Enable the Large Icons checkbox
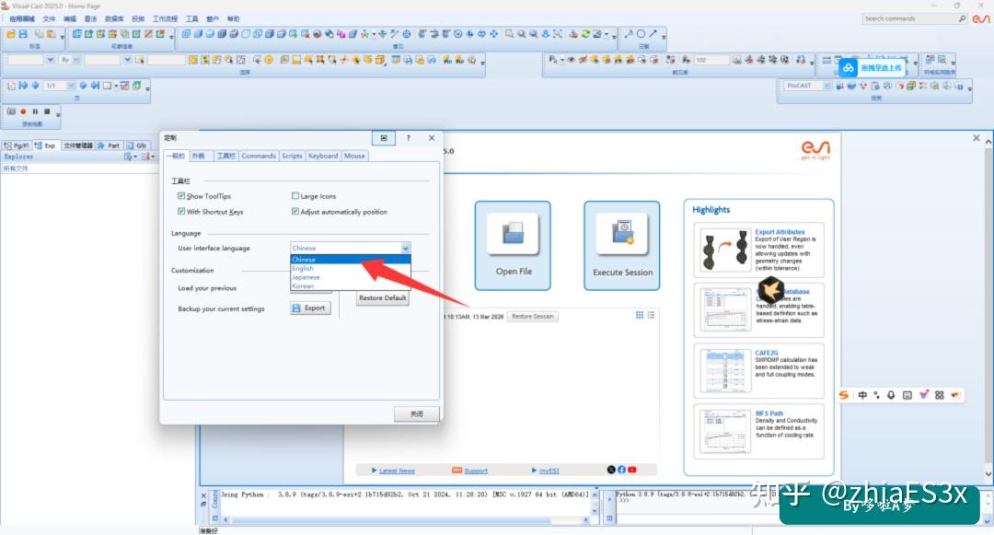Screen dimensions: 994x535 tap(295, 196)
